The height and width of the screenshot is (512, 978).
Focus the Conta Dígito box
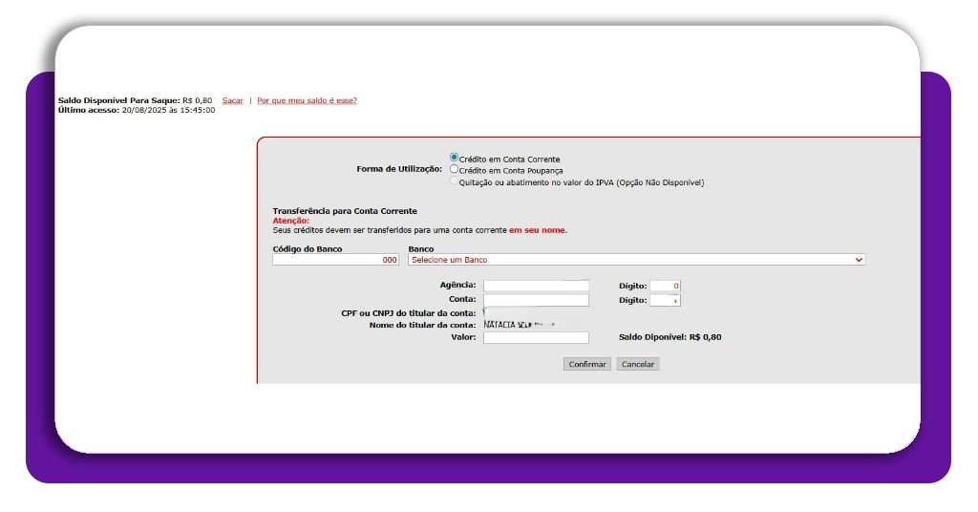coord(665,300)
